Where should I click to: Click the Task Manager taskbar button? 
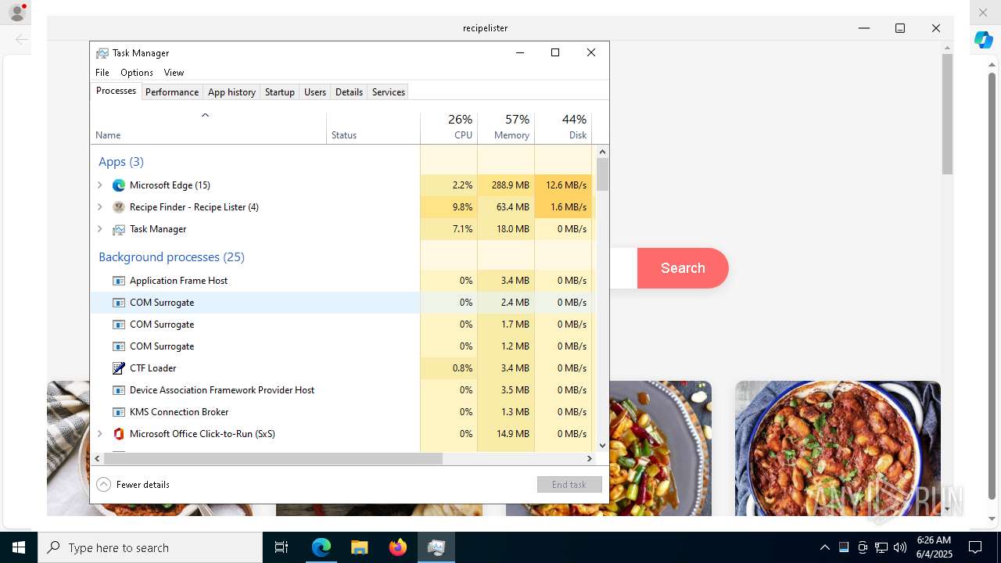pyautogui.click(x=436, y=547)
